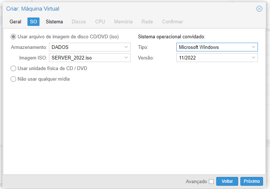Image resolution: width=270 pixels, height=189 pixels.
Task: Click the 'Criar: Máquina Virtual' title text
Action: (x=33, y=9)
